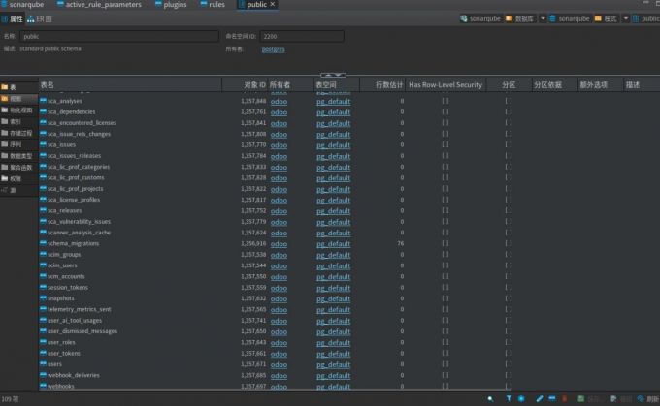Switch to the plugins tab
This screenshot has height=406, width=660.
(x=171, y=4)
